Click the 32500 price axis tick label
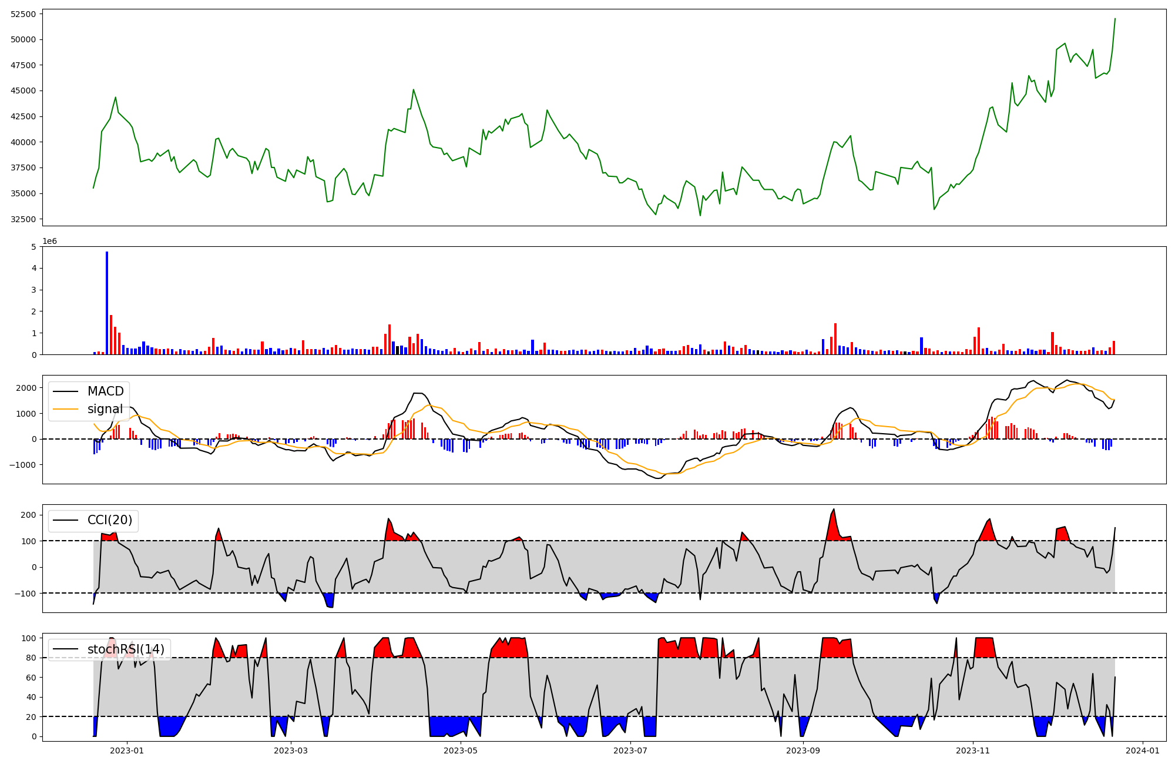This screenshot has height=764, width=1175. pyautogui.click(x=23, y=219)
